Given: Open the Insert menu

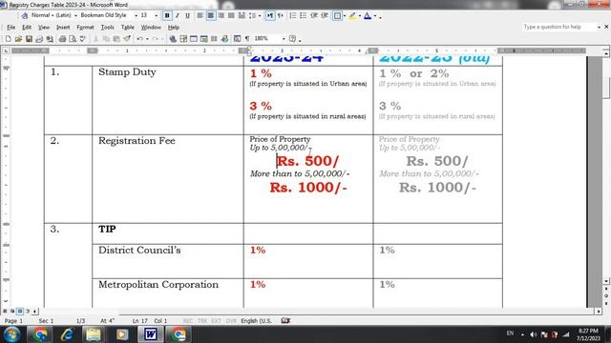Looking at the screenshot, I should (x=63, y=28).
